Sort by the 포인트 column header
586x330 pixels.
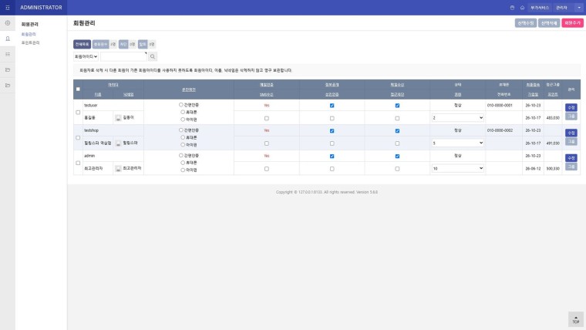click(553, 95)
